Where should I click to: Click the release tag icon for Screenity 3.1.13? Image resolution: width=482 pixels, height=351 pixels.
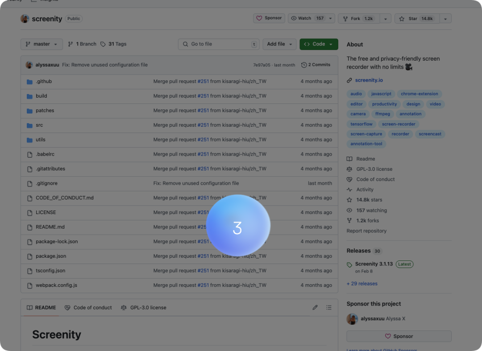pyautogui.click(x=349, y=265)
